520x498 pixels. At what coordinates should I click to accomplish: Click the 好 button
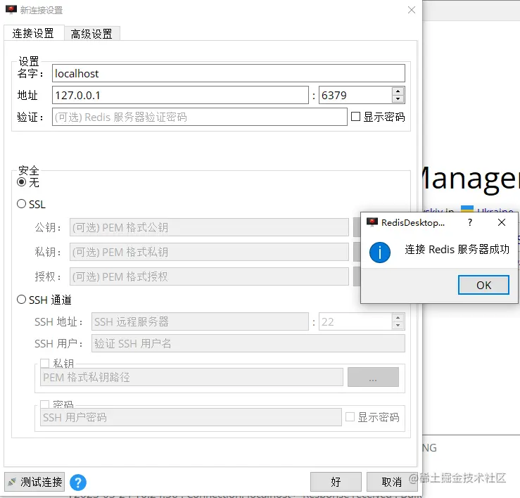coord(336,482)
